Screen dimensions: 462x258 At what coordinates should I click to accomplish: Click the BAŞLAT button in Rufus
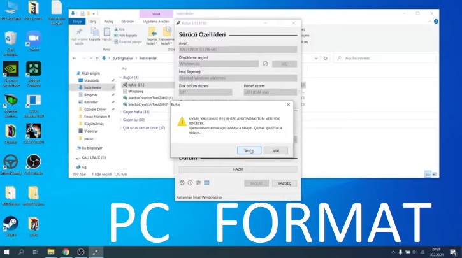point(256,183)
